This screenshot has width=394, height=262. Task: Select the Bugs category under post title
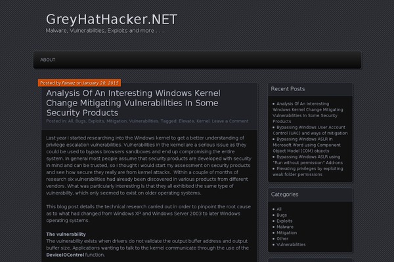click(x=80, y=121)
